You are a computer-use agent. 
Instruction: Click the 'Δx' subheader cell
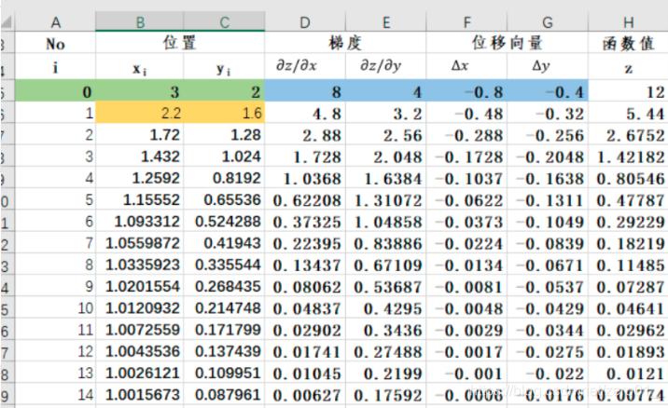tap(466, 67)
